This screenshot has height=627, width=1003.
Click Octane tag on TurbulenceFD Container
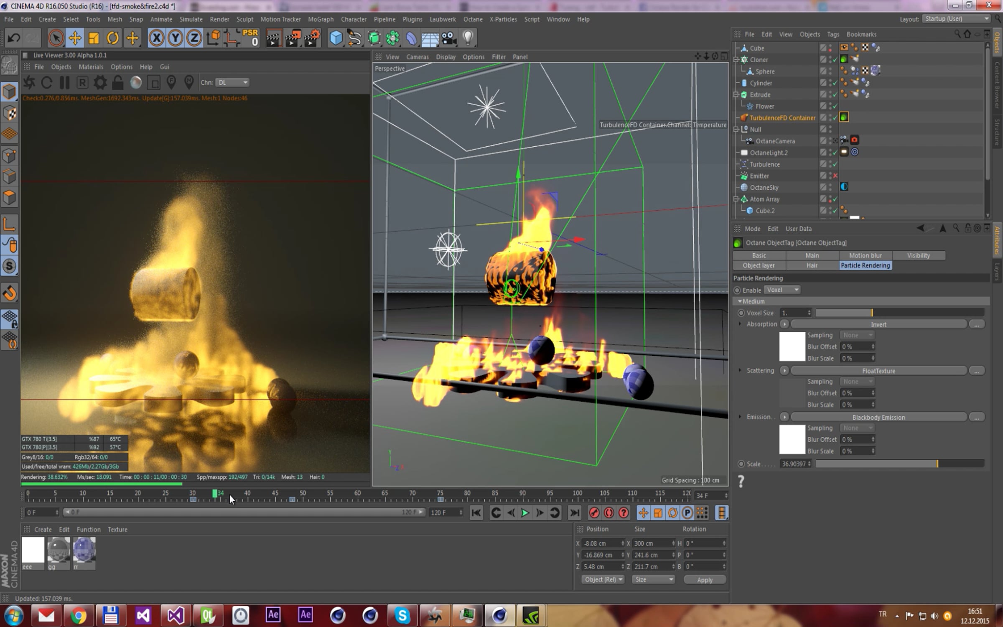844,117
